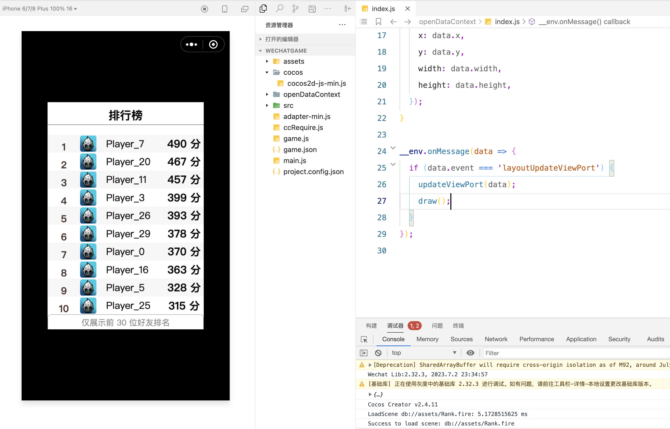Select the Memory devtools tab
Image resolution: width=670 pixels, height=429 pixels.
pos(427,339)
